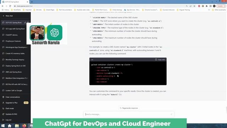Open AWS and Spring Boot conversation
This screenshot has width=227, height=128.
click(15, 72)
